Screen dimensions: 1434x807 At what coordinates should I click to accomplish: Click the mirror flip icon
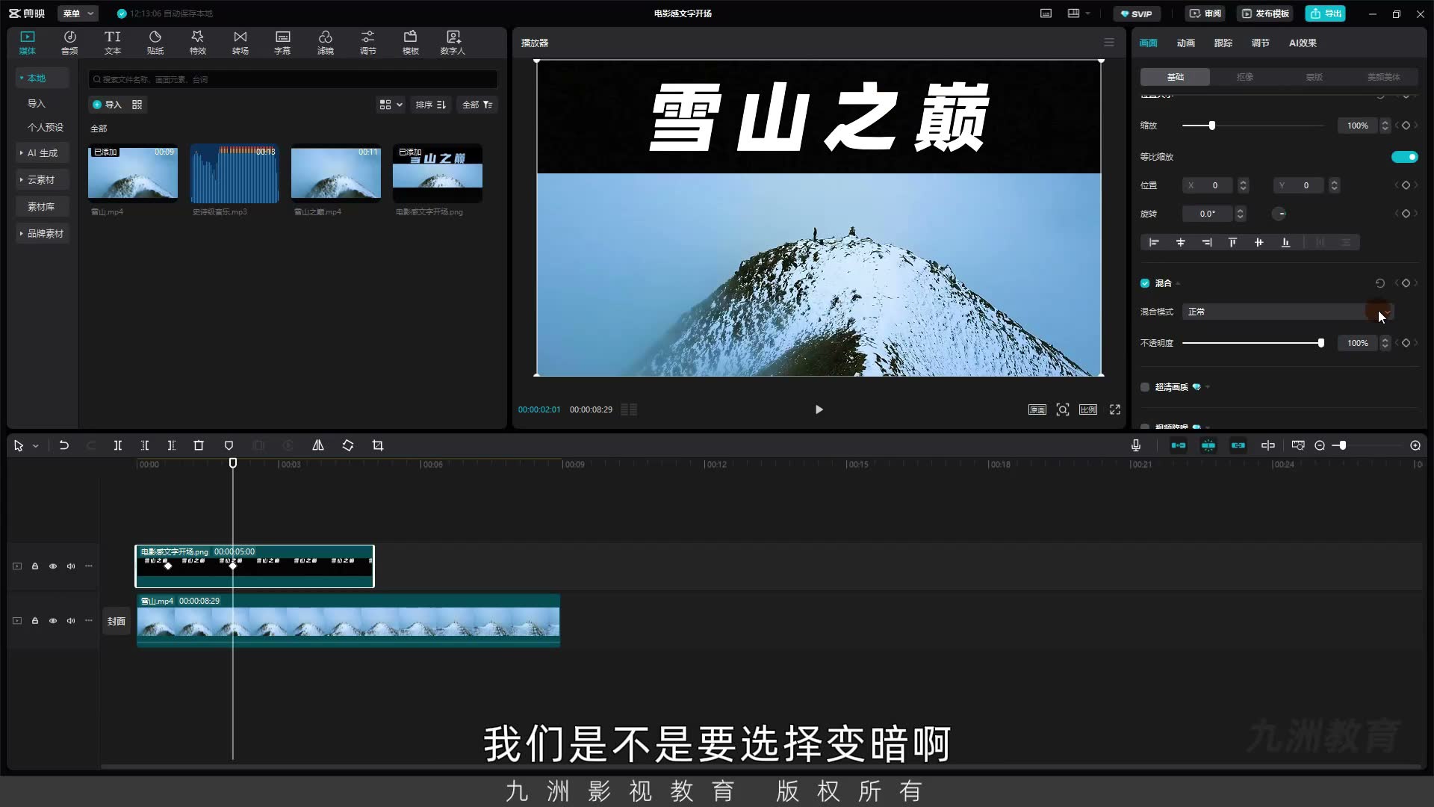[x=318, y=445]
